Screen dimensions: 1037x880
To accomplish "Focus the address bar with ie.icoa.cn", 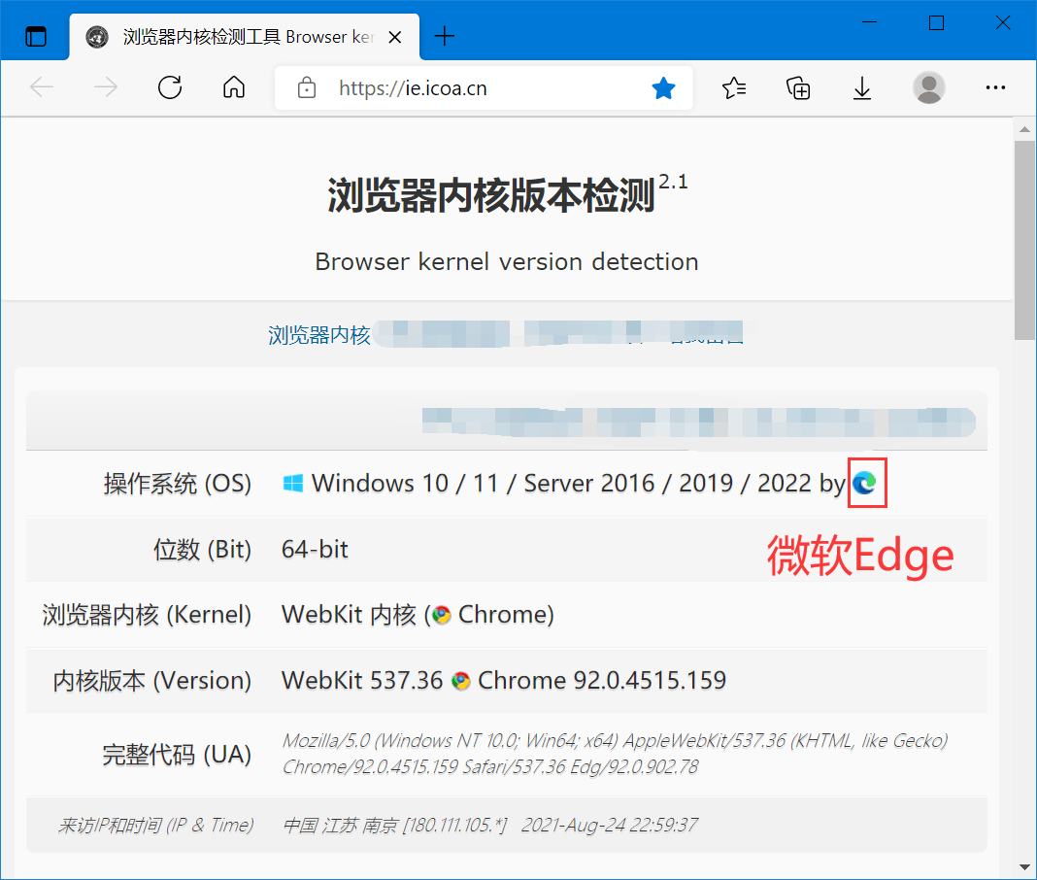I will pos(484,87).
